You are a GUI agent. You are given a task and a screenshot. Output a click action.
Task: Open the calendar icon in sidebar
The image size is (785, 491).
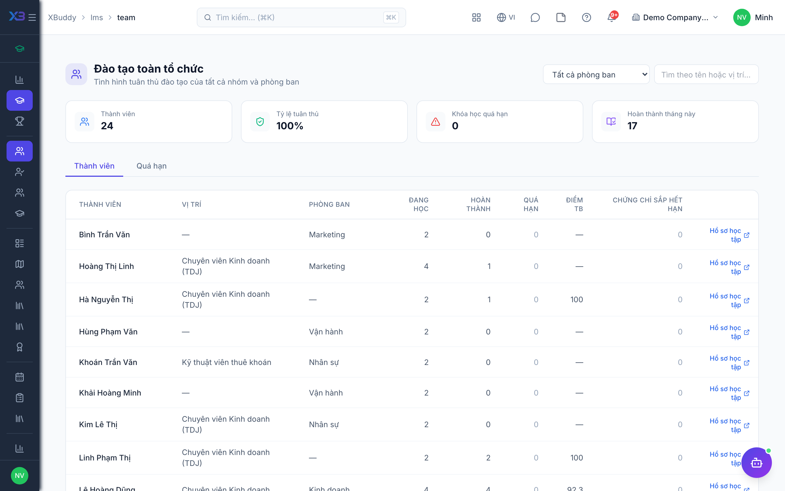[19, 377]
